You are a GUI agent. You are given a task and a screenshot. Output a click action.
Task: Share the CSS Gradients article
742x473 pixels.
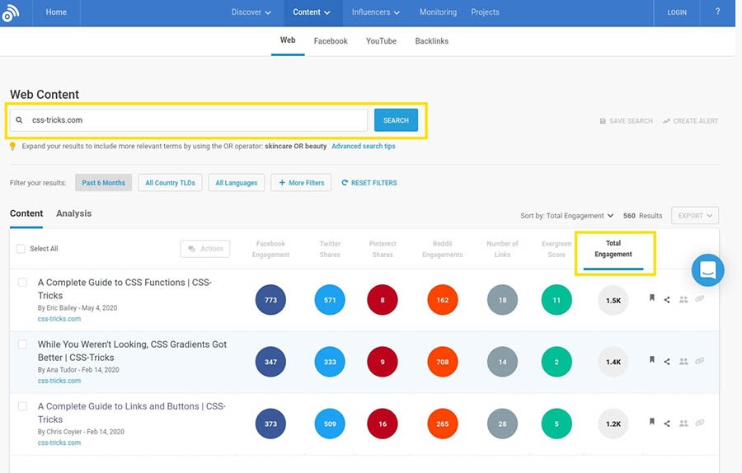(x=667, y=361)
